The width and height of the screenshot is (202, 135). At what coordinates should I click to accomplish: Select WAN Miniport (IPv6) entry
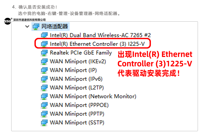(x=76, y=79)
